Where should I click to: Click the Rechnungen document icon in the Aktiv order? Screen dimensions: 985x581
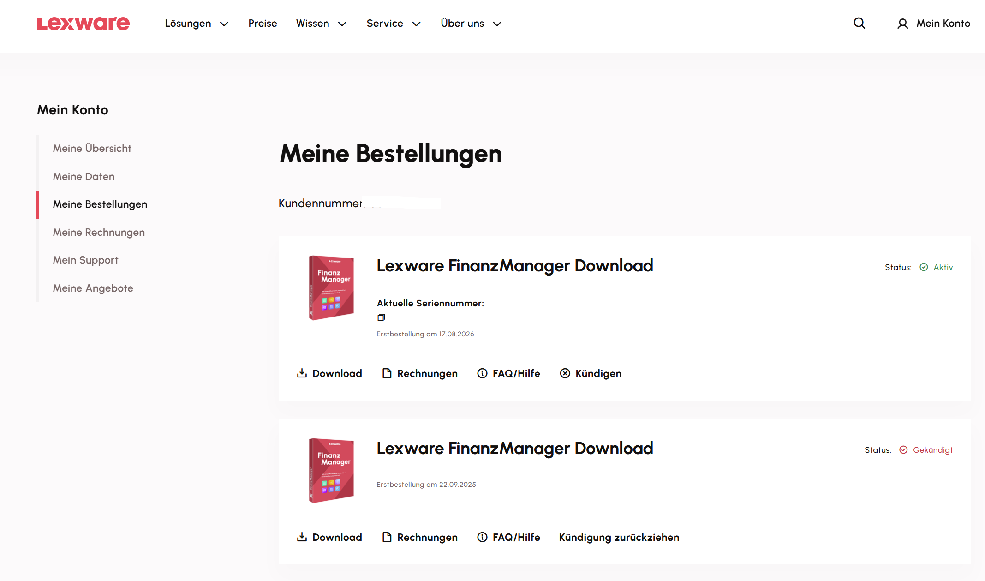[x=387, y=373]
